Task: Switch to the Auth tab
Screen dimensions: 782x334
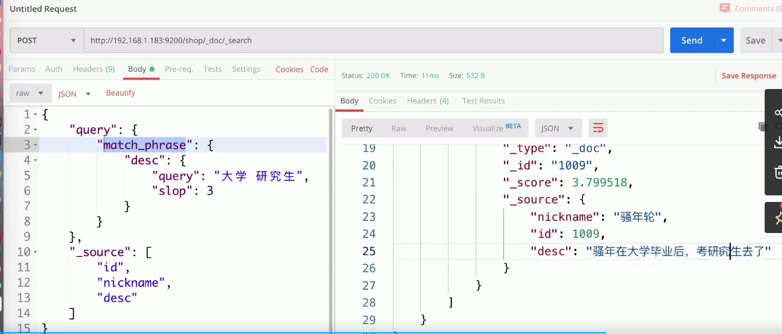Action: pyautogui.click(x=54, y=69)
